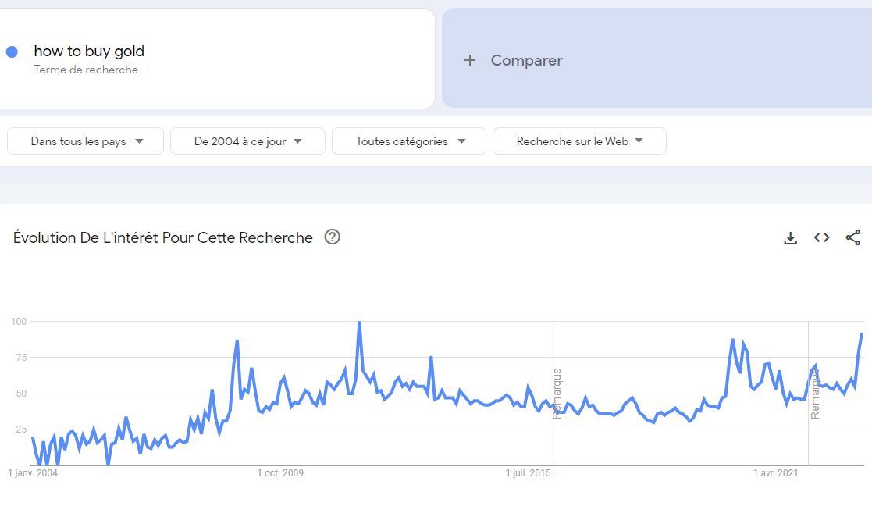This screenshot has height=524, width=872.
Task: Open the De 2004 à ce jour date range dropdown
Action: click(x=247, y=141)
